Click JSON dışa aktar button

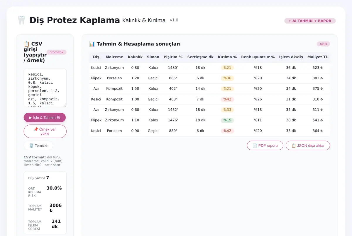[308, 146]
